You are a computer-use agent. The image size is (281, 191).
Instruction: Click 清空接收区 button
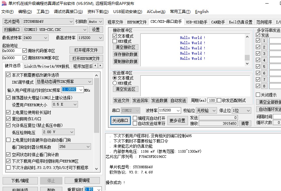point(125,47)
